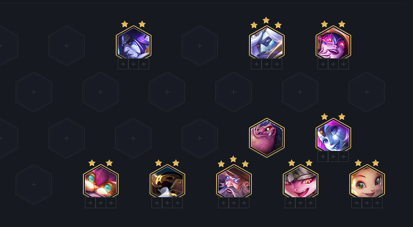Viewport: 413px width, 227px height.
Task: Select the purple-haired champion on the top row
Action: 134,43
